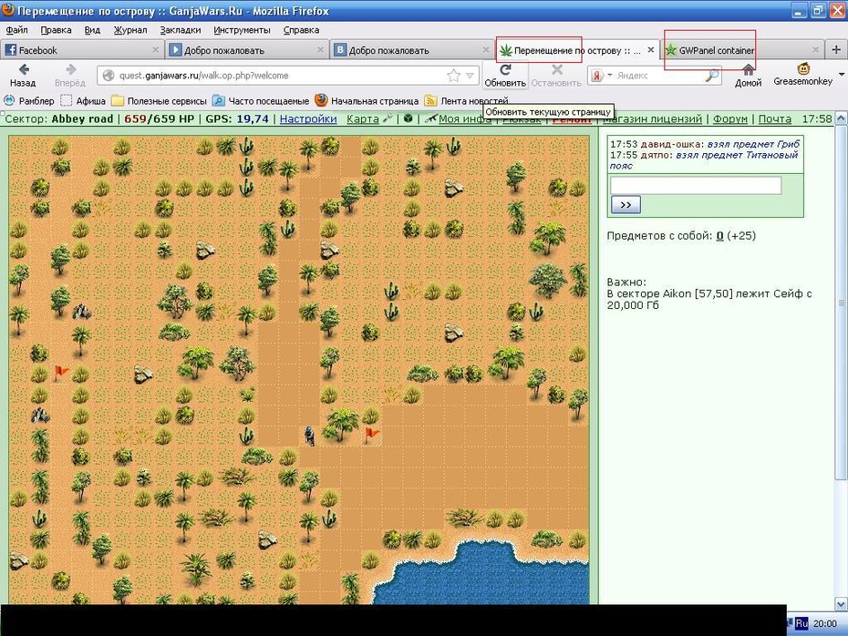
Task: Click red flag next to player
Action: [x=371, y=434]
